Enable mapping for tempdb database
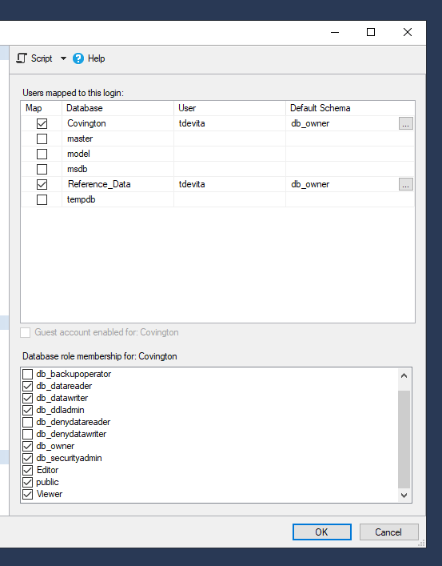442x566 pixels. [42, 199]
